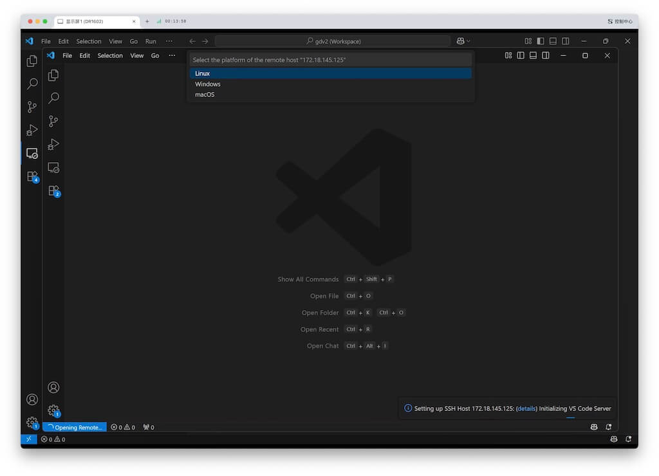The width and height of the screenshot is (659, 476).
Task: Open the Source Control view
Action: tap(53, 121)
